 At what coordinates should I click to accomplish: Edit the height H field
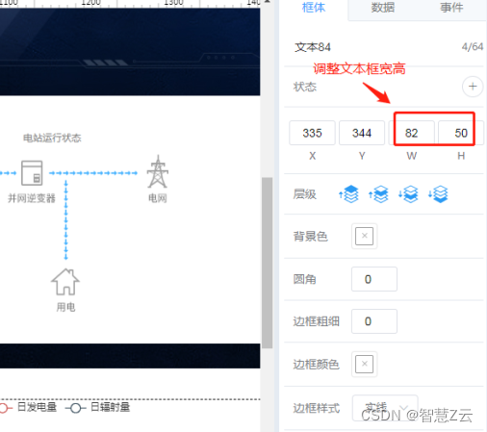[x=461, y=133]
